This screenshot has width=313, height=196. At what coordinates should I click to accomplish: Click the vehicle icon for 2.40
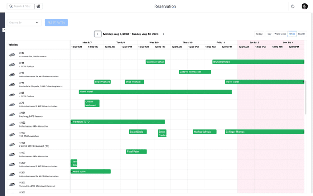pos(12,55)
